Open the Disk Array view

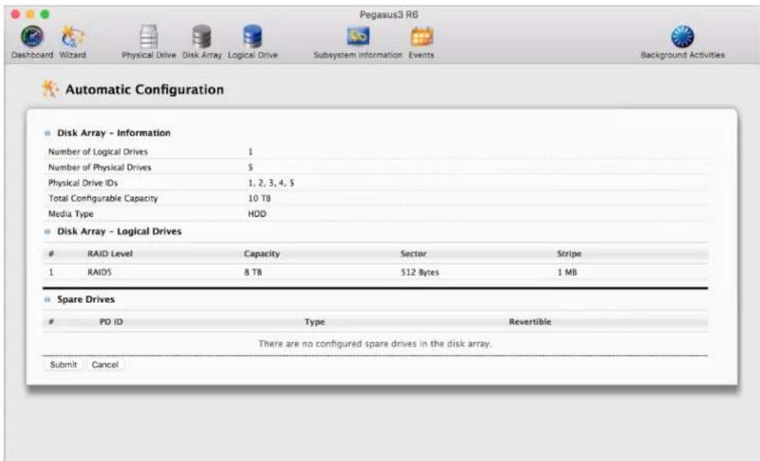(x=201, y=42)
